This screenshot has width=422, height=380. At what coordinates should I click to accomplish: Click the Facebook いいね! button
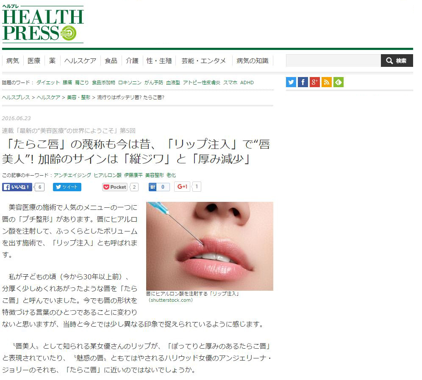coord(17,187)
